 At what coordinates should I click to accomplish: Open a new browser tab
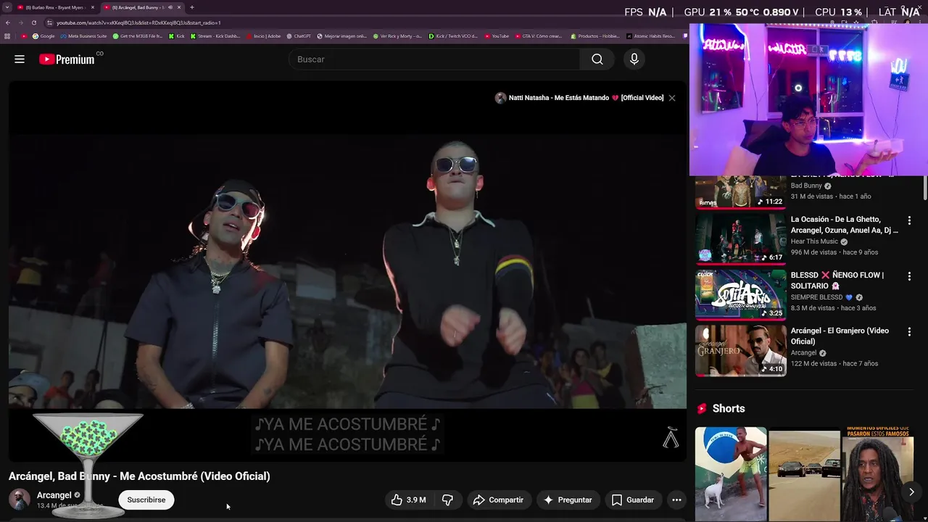(192, 7)
